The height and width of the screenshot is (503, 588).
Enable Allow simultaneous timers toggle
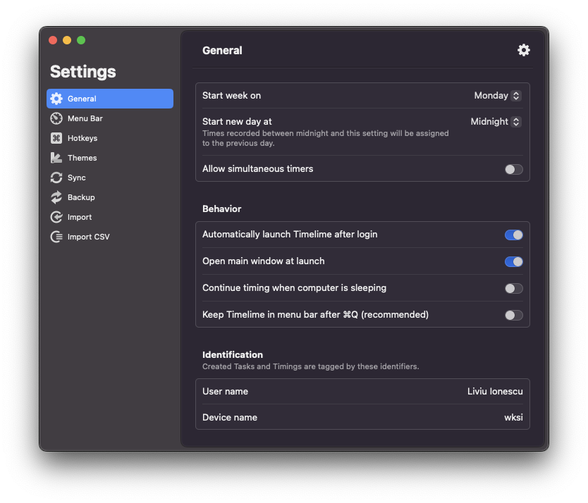click(x=513, y=169)
